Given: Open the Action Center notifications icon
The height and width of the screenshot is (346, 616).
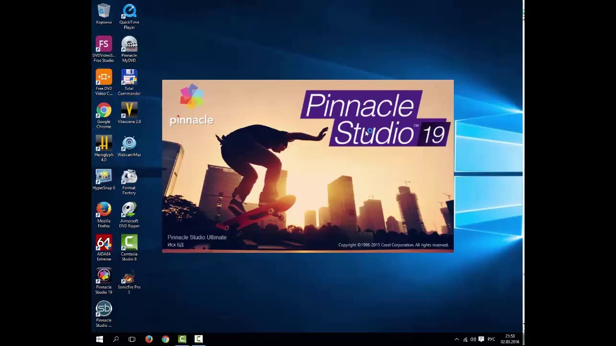Looking at the screenshot, I should pos(481,339).
